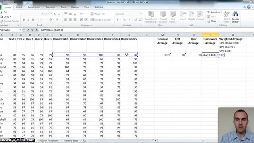Decrease indent in Alignment group

point(81,20)
